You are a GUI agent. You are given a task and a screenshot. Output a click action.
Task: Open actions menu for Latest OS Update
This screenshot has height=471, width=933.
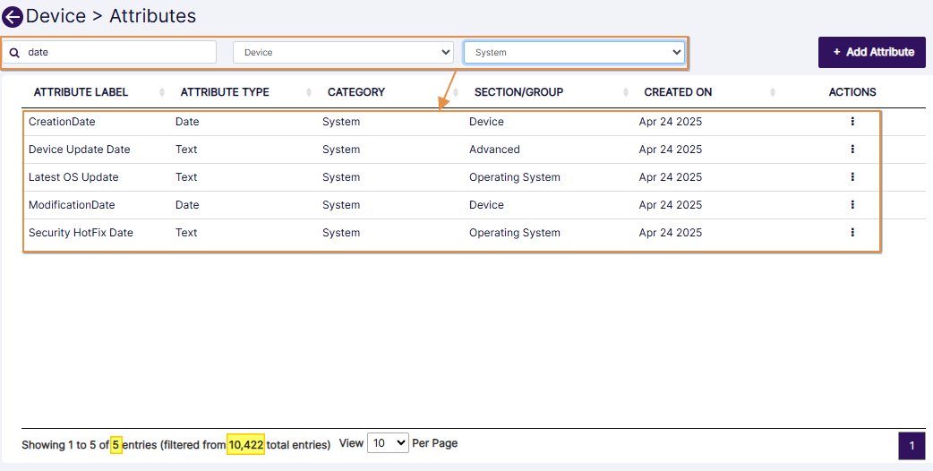(852, 176)
